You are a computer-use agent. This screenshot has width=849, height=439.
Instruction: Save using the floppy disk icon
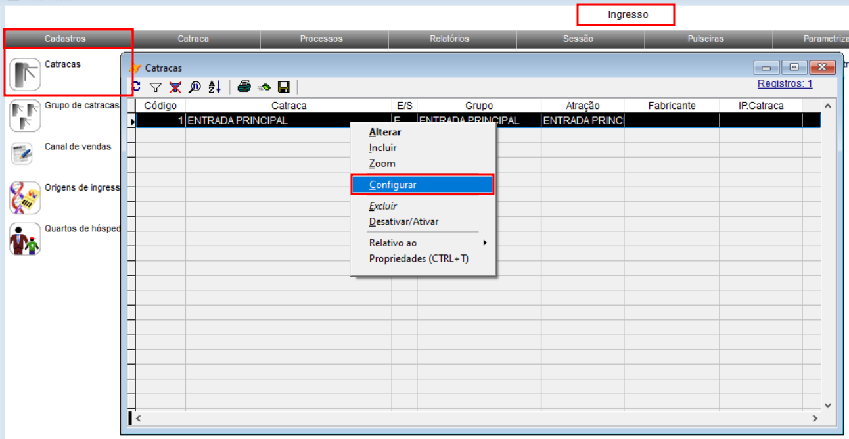click(x=284, y=87)
